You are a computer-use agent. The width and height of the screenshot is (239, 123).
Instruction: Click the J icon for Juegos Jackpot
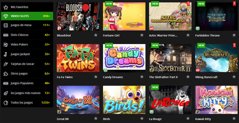pyautogui.click(x=6, y=54)
